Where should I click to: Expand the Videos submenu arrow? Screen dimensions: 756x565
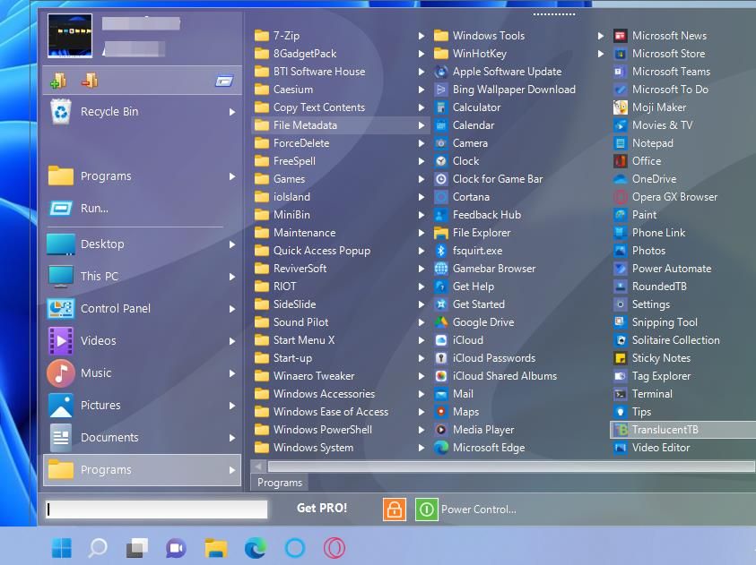pos(232,341)
